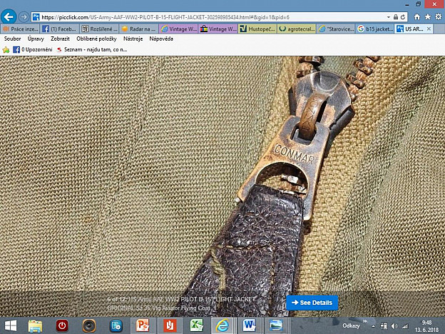Open the Soubor menu
Screen dimensions: 445x334
point(13,39)
